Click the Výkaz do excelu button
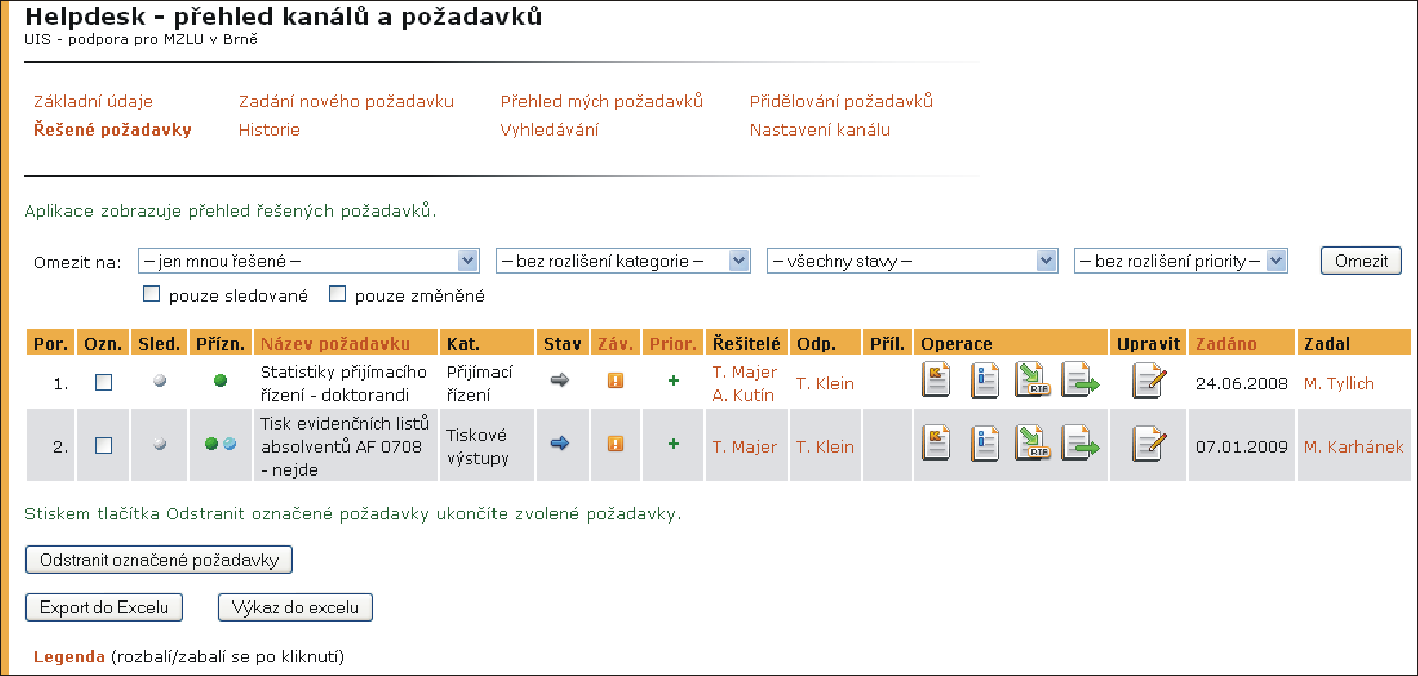This screenshot has height=676, width=1418. tap(295, 607)
